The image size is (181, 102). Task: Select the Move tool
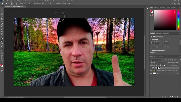2,9
